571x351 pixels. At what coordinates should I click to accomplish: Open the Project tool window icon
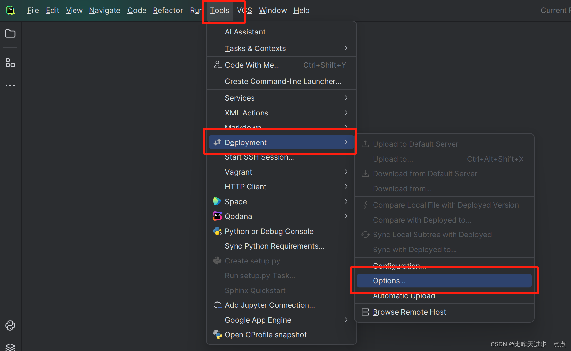pos(10,34)
